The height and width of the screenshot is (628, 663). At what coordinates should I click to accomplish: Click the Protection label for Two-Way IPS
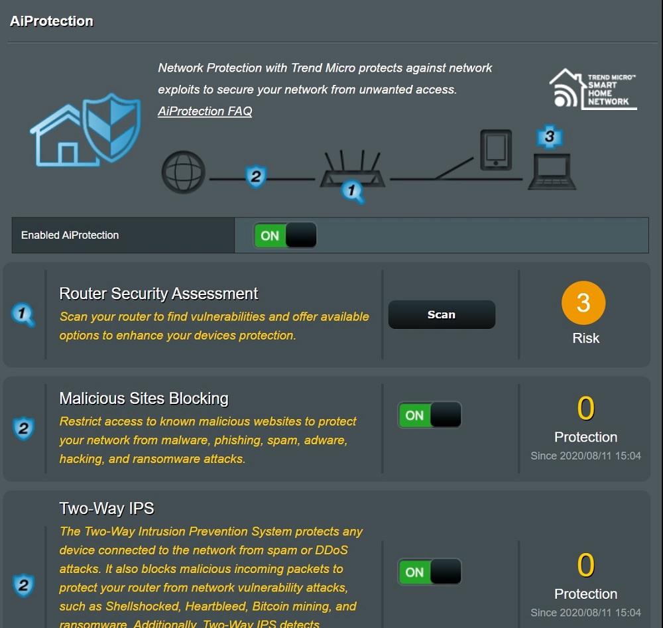point(585,594)
